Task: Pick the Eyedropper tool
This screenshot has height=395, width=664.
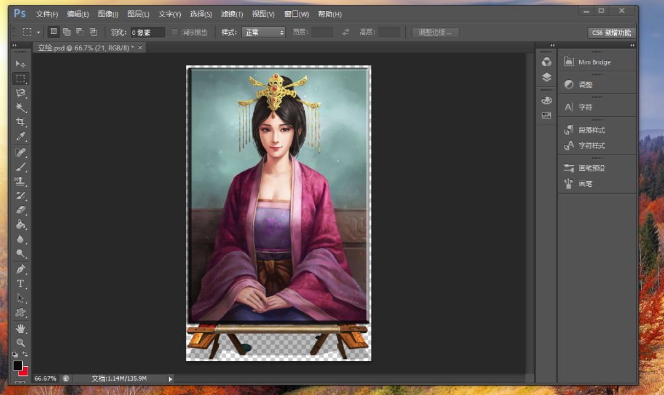Action: 21,137
